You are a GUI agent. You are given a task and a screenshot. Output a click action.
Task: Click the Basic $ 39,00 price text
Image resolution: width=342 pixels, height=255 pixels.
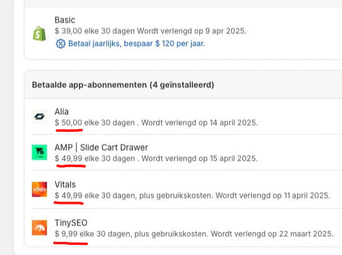68,31
